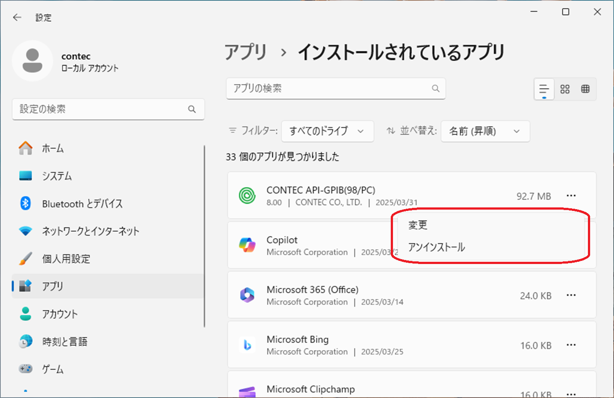Switch to grid view layout
Viewport: 614px width, 398px height.
click(565, 89)
